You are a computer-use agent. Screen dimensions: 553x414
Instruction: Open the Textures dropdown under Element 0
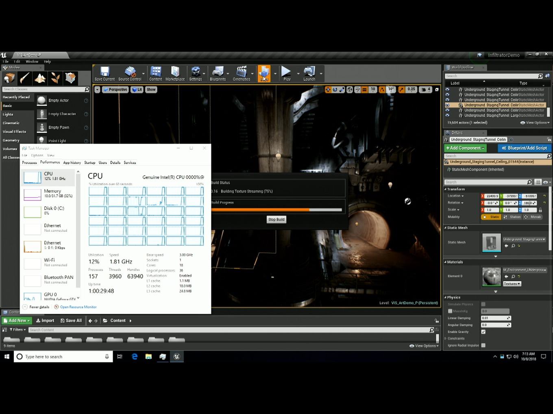(x=512, y=284)
